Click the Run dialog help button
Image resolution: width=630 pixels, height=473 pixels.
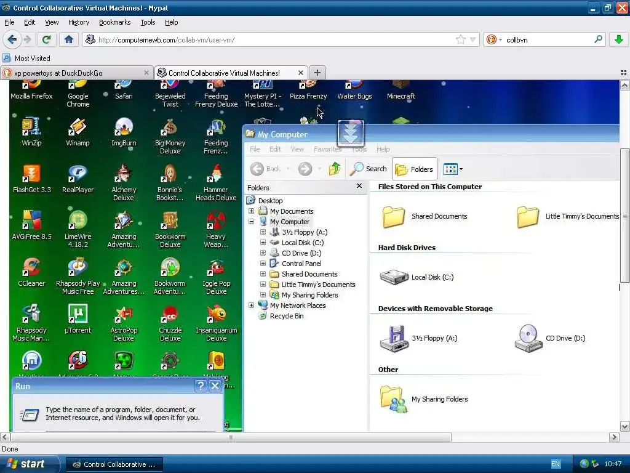coord(201,386)
